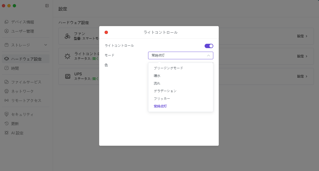Click the fan icon in ハードウェア設定
Image resolution: width=319 pixels, height=171 pixels.
[67, 36]
